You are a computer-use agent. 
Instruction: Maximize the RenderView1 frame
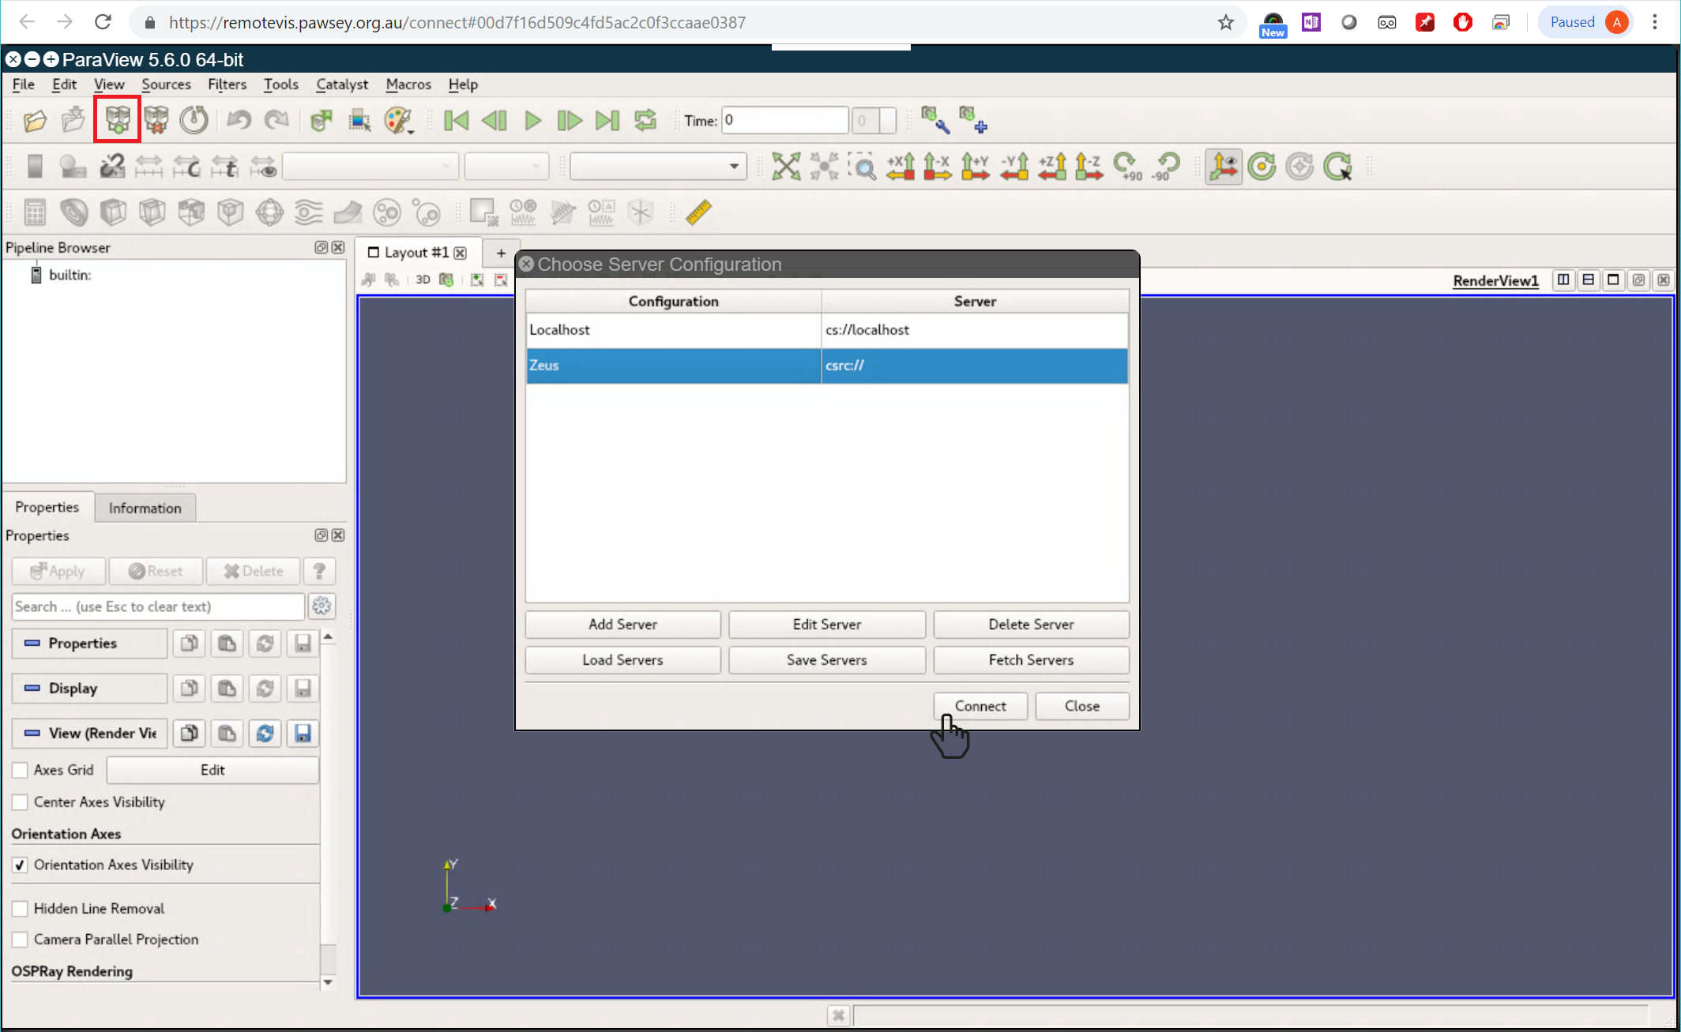tap(1613, 280)
